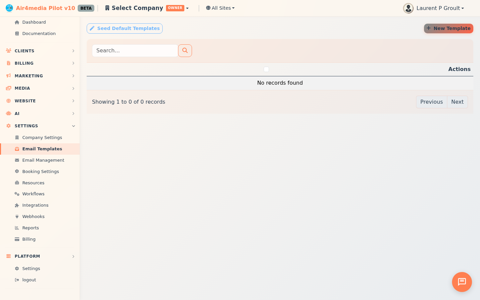Select the Integrations plug icon
This screenshot has width=480, height=300.
point(17,205)
